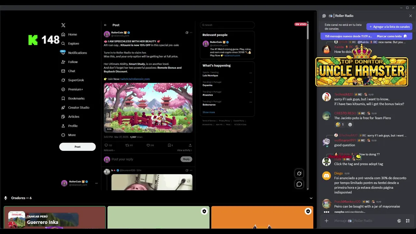This screenshot has height=234, width=416.
Task: Click the share icon on post
Action: pyautogui.click(x=190, y=145)
